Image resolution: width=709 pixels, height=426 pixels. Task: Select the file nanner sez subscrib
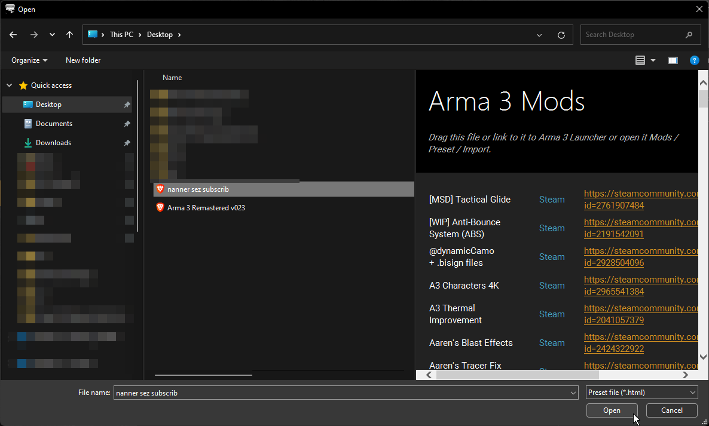284,189
